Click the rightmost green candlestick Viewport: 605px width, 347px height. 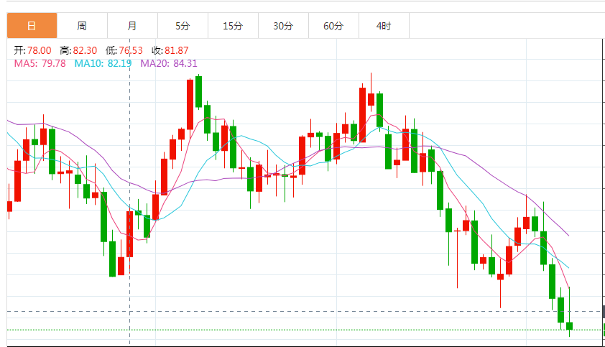pos(569,326)
